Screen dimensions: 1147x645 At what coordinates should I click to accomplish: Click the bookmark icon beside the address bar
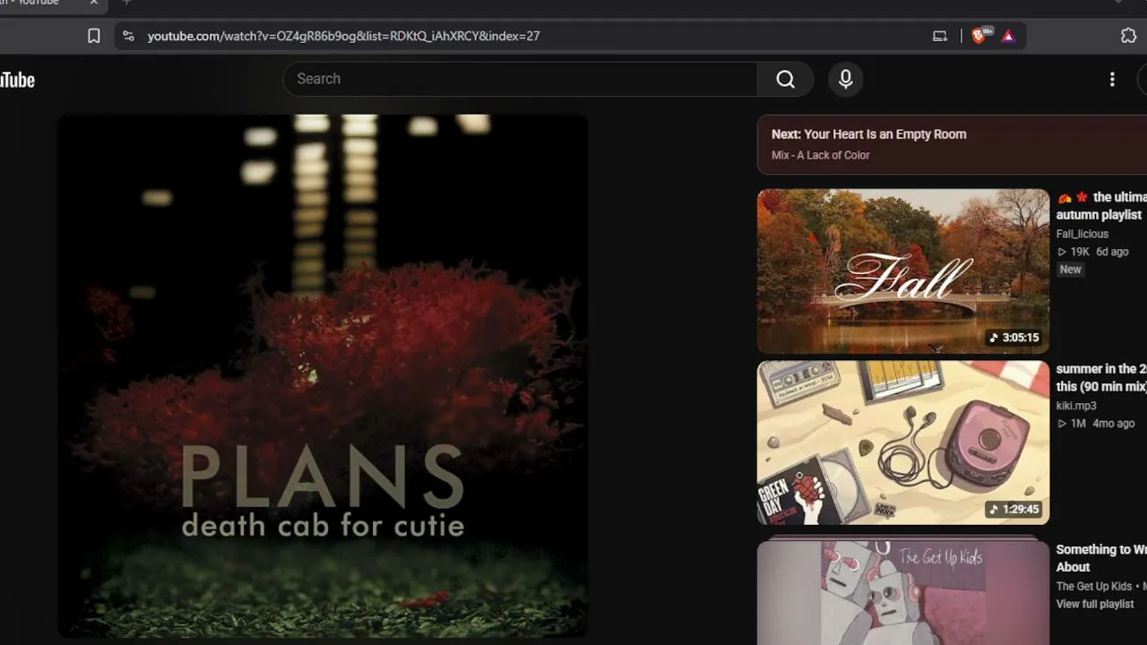(94, 36)
